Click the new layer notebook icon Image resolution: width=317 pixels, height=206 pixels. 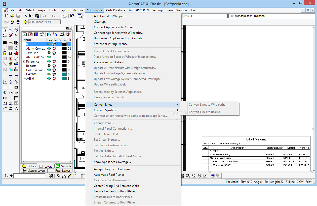tap(25, 34)
